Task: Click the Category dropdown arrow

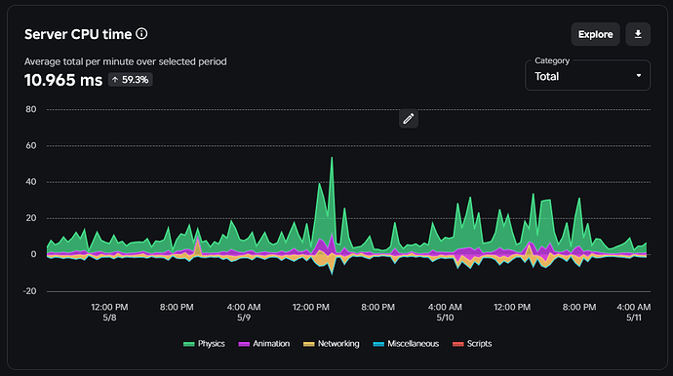Action: pos(639,75)
